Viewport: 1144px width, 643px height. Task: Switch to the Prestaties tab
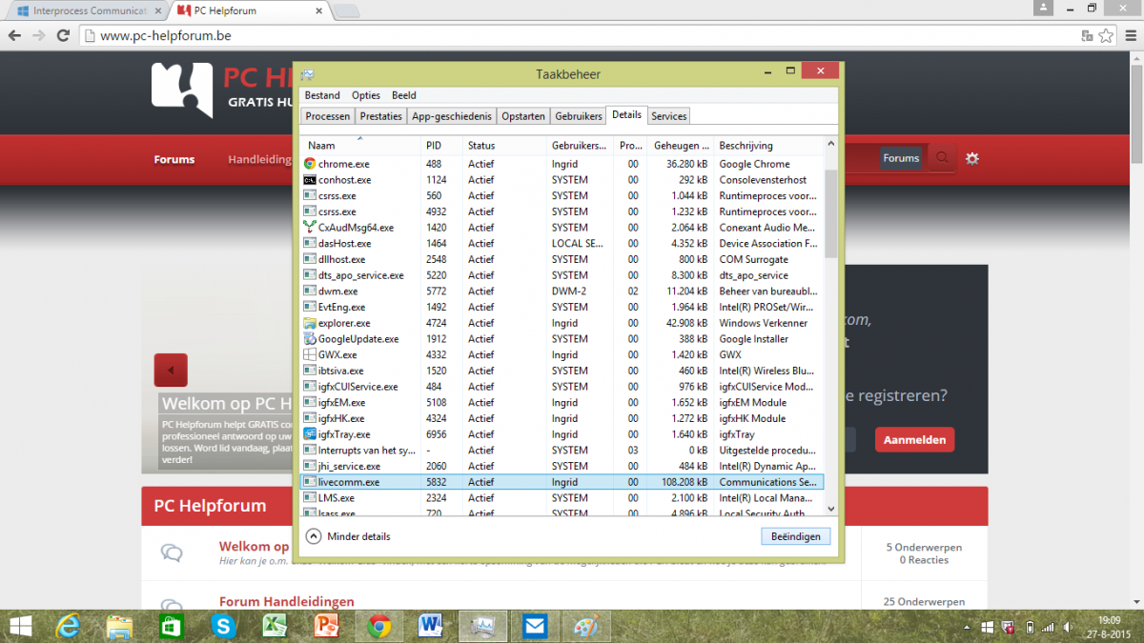pos(380,116)
